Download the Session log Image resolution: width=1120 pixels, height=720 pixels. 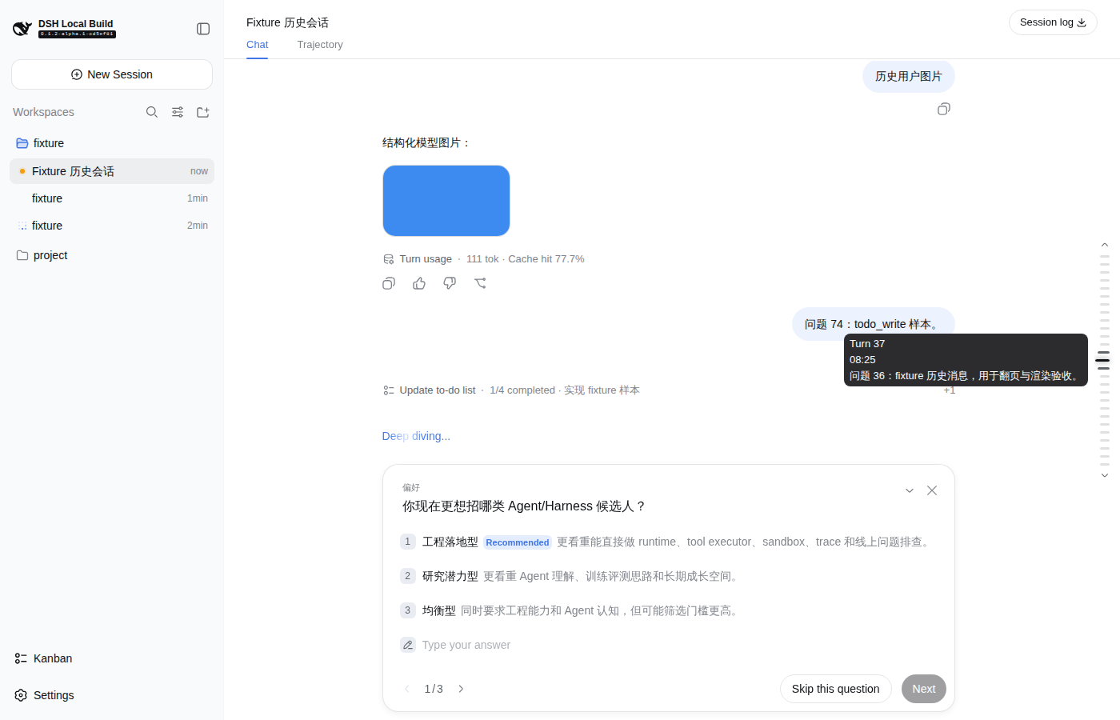1053,22
